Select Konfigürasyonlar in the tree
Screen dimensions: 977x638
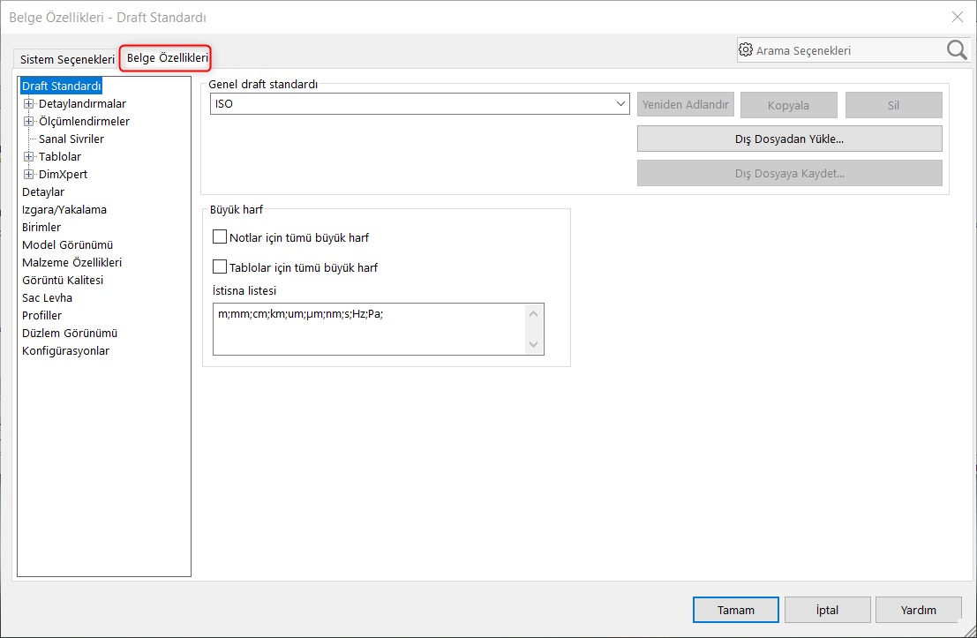(x=65, y=351)
